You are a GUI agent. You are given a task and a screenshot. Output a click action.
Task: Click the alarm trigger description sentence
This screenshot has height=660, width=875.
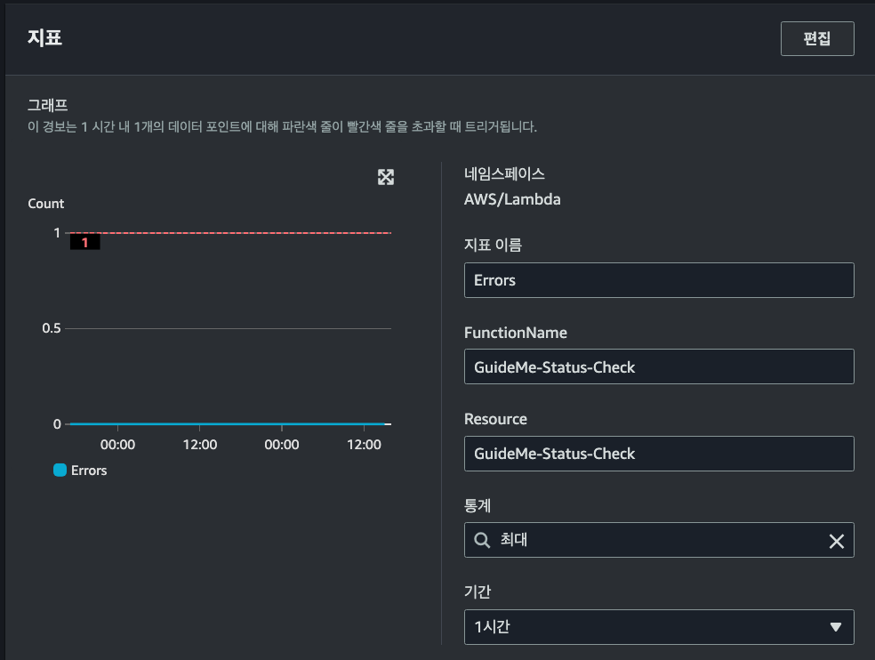point(283,126)
